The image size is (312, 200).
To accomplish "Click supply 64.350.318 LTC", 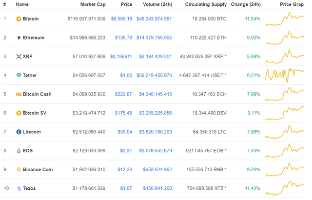I will coord(210,132).
